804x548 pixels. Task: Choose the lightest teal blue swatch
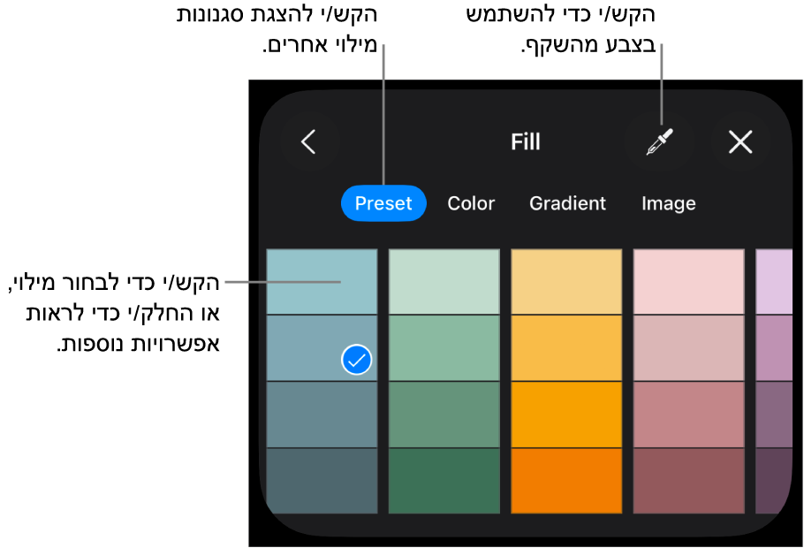[322, 281]
